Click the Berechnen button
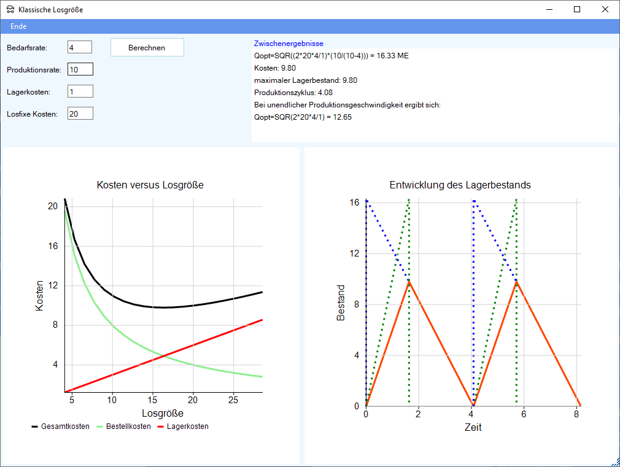620x467 pixels. [x=147, y=47]
